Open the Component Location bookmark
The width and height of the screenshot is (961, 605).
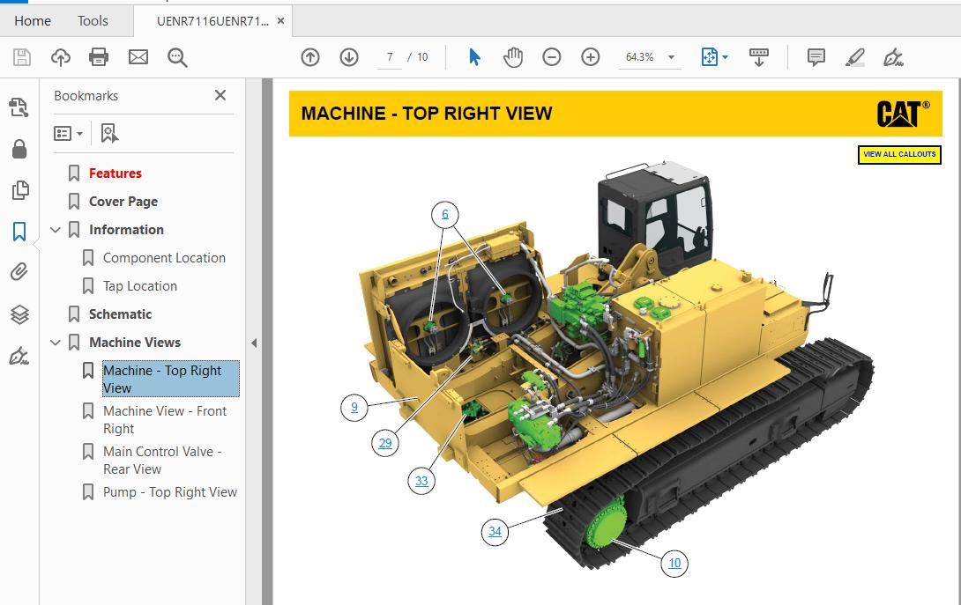pos(164,258)
